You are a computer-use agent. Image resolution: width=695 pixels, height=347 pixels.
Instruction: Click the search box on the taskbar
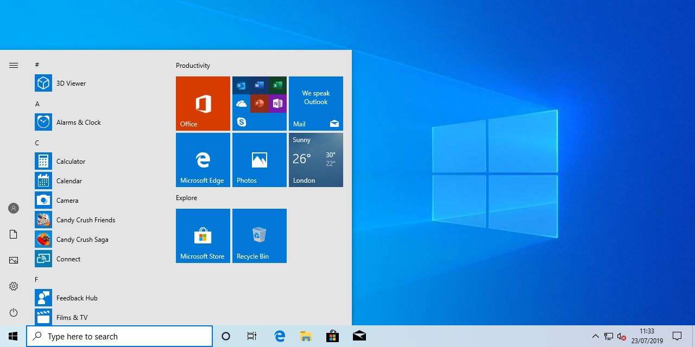(x=119, y=336)
